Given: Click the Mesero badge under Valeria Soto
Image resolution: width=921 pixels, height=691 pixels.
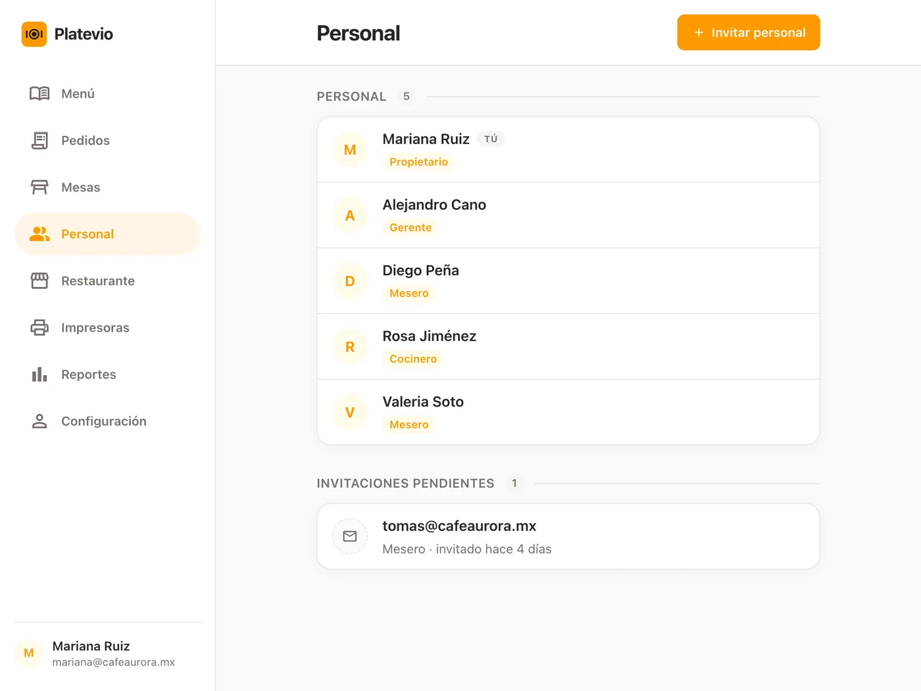Looking at the screenshot, I should click(x=409, y=425).
